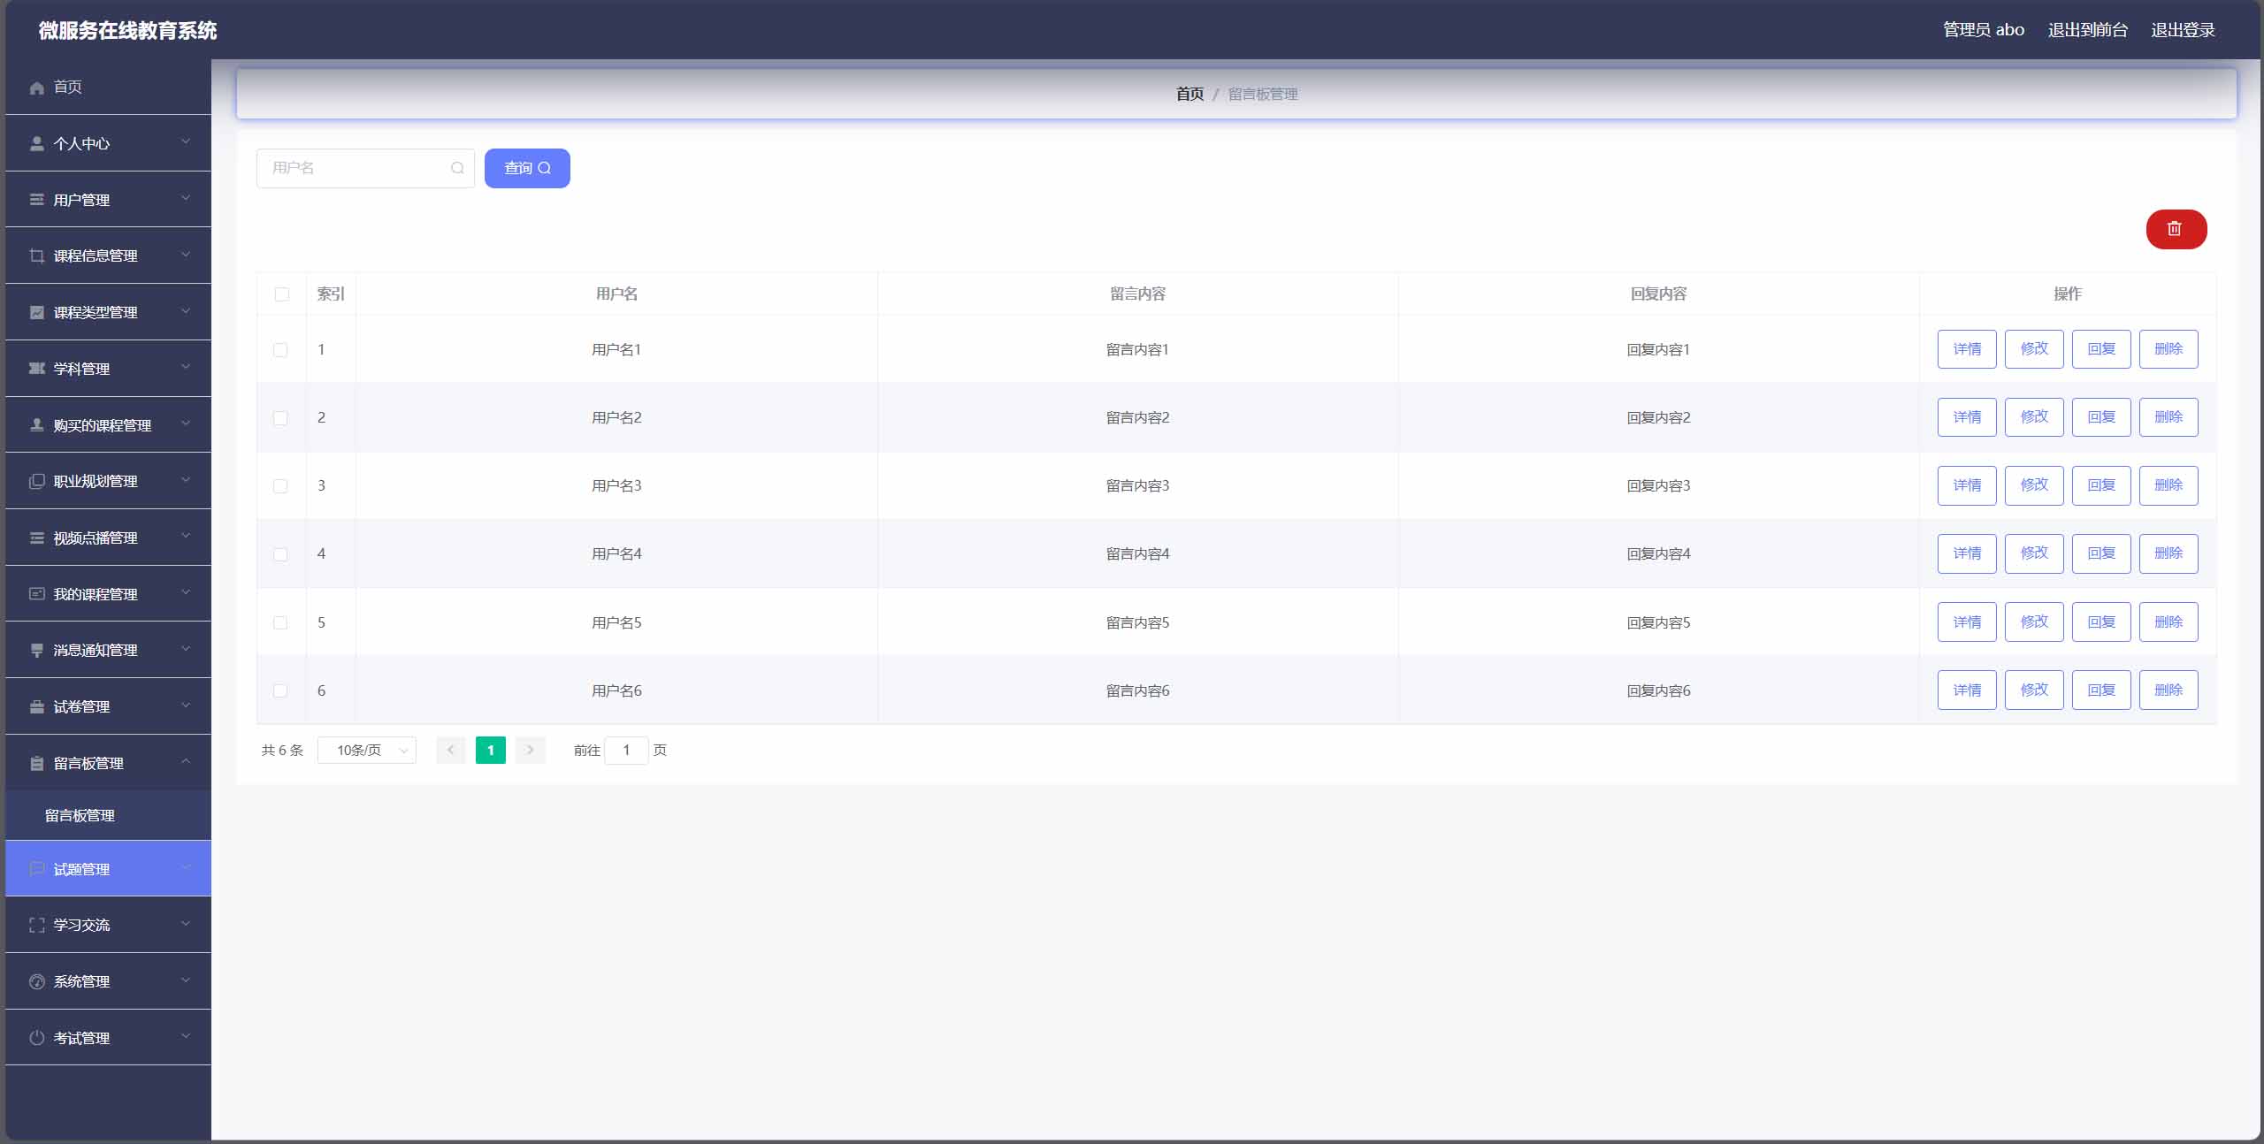Select page 1 in pagination
Screen dimensions: 2264x1144
tap(491, 750)
